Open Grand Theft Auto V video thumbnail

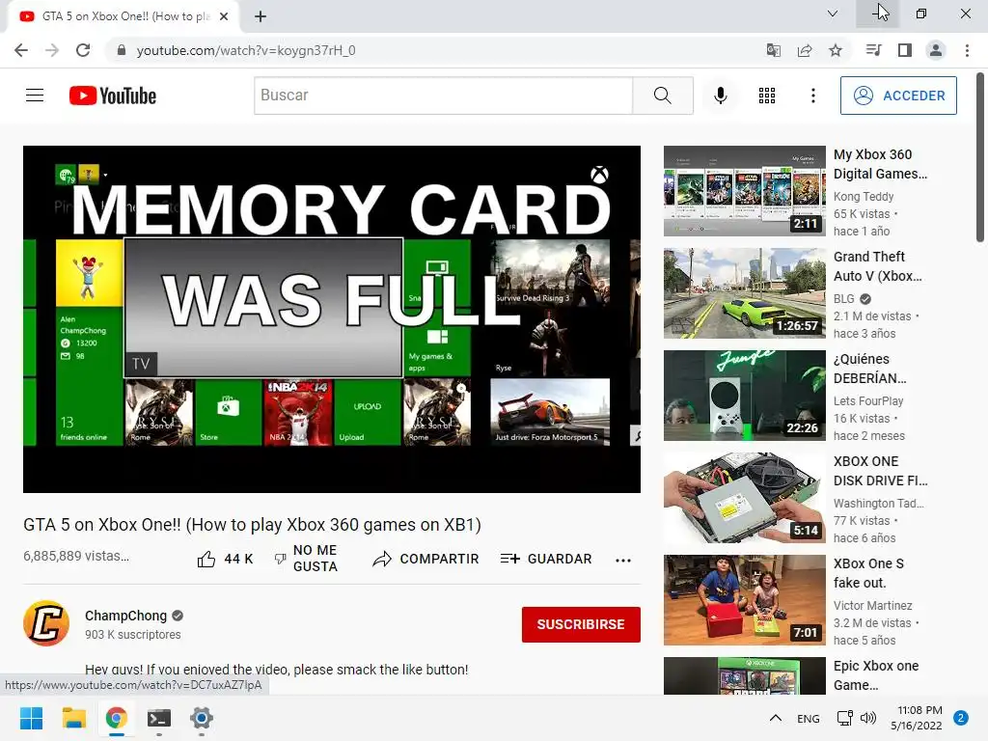click(744, 293)
